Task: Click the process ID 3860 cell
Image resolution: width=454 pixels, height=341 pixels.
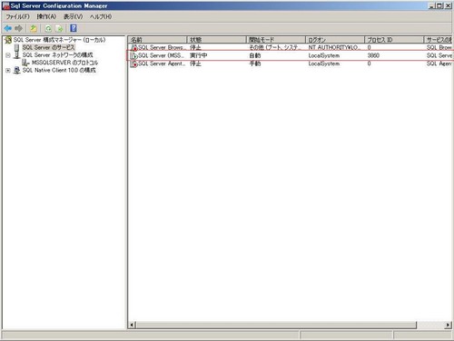Action: [x=373, y=55]
